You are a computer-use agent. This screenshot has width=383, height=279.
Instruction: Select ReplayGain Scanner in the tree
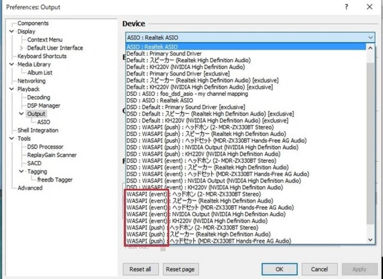[x=52, y=155]
